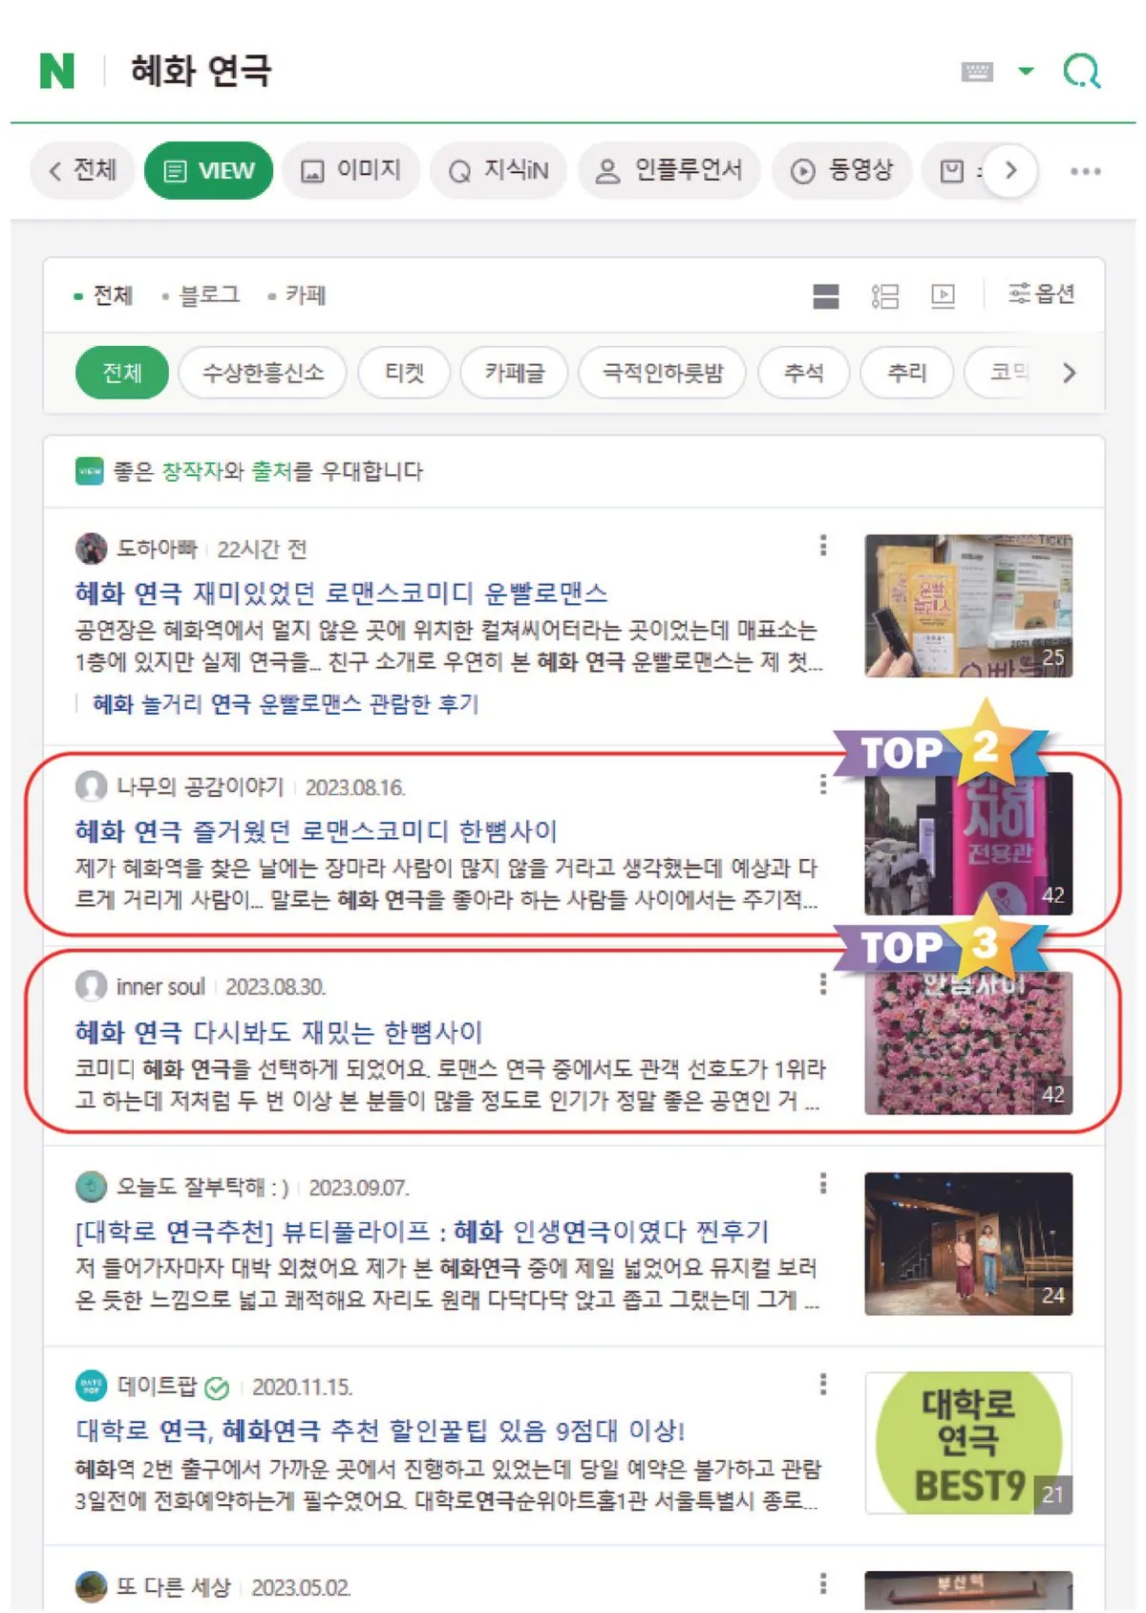Image resolution: width=1146 pixels, height=1613 pixels.
Task: Open more menu for 또 다른 세상 post
Action: [823, 1584]
